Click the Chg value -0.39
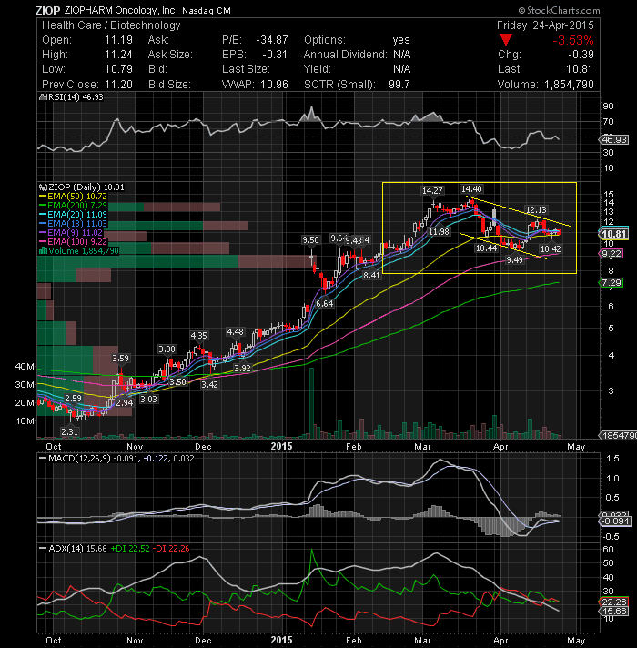Screen dimensions: 637x648 point(581,55)
